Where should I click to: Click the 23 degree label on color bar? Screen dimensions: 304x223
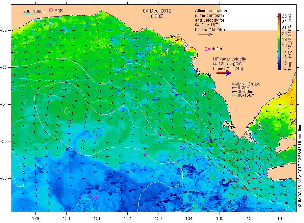(x=284, y=16)
